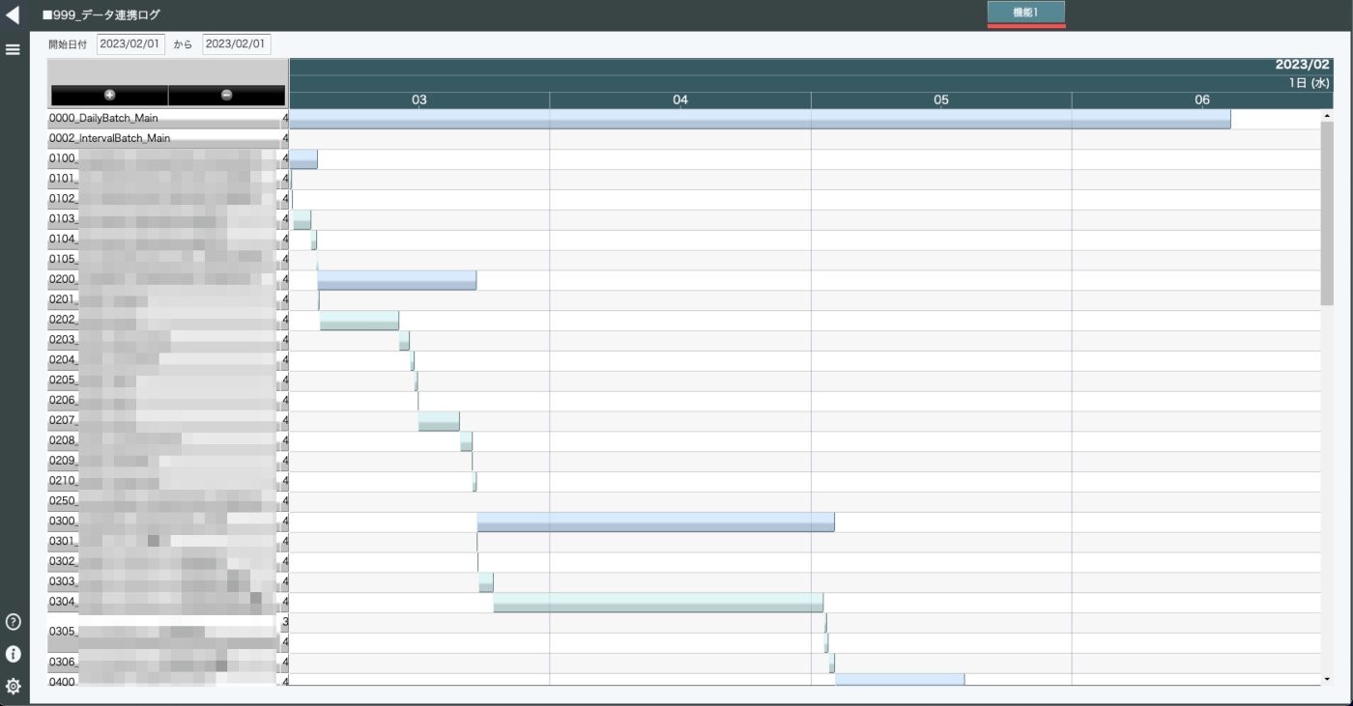Image resolution: width=1353 pixels, height=706 pixels.
Task: Select the row labeled 0201
Action: point(162,300)
